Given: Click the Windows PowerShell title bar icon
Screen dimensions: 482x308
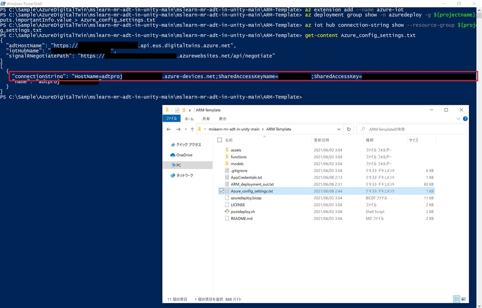Looking at the screenshot, I should click(x=4, y=3).
